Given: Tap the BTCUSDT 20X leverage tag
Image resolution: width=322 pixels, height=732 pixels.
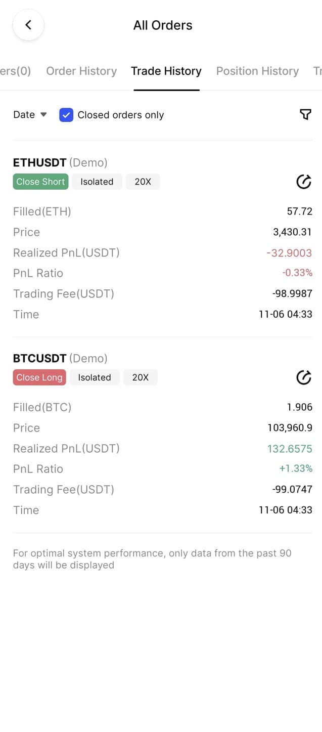Looking at the screenshot, I should tap(141, 377).
